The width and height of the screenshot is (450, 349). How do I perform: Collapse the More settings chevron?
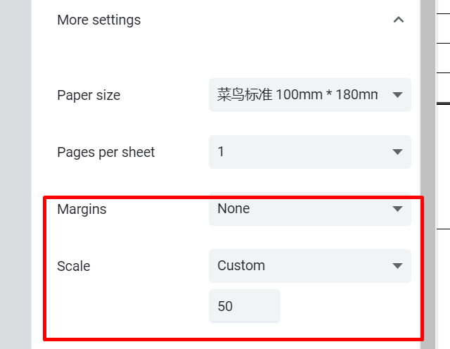tap(399, 20)
